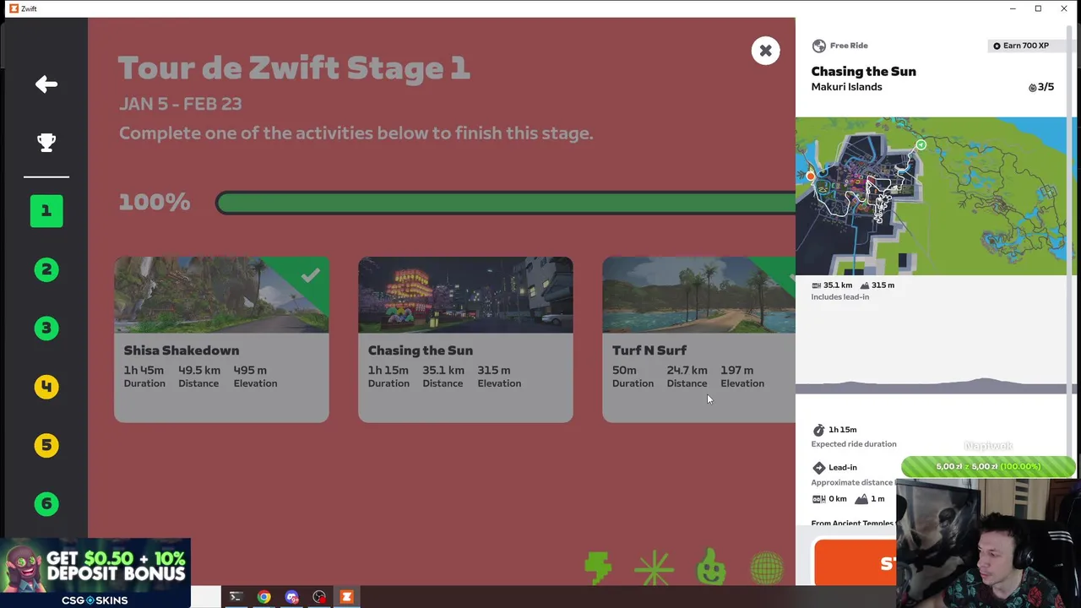
Task: Start the ride with the orange button
Action: pos(855,562)
